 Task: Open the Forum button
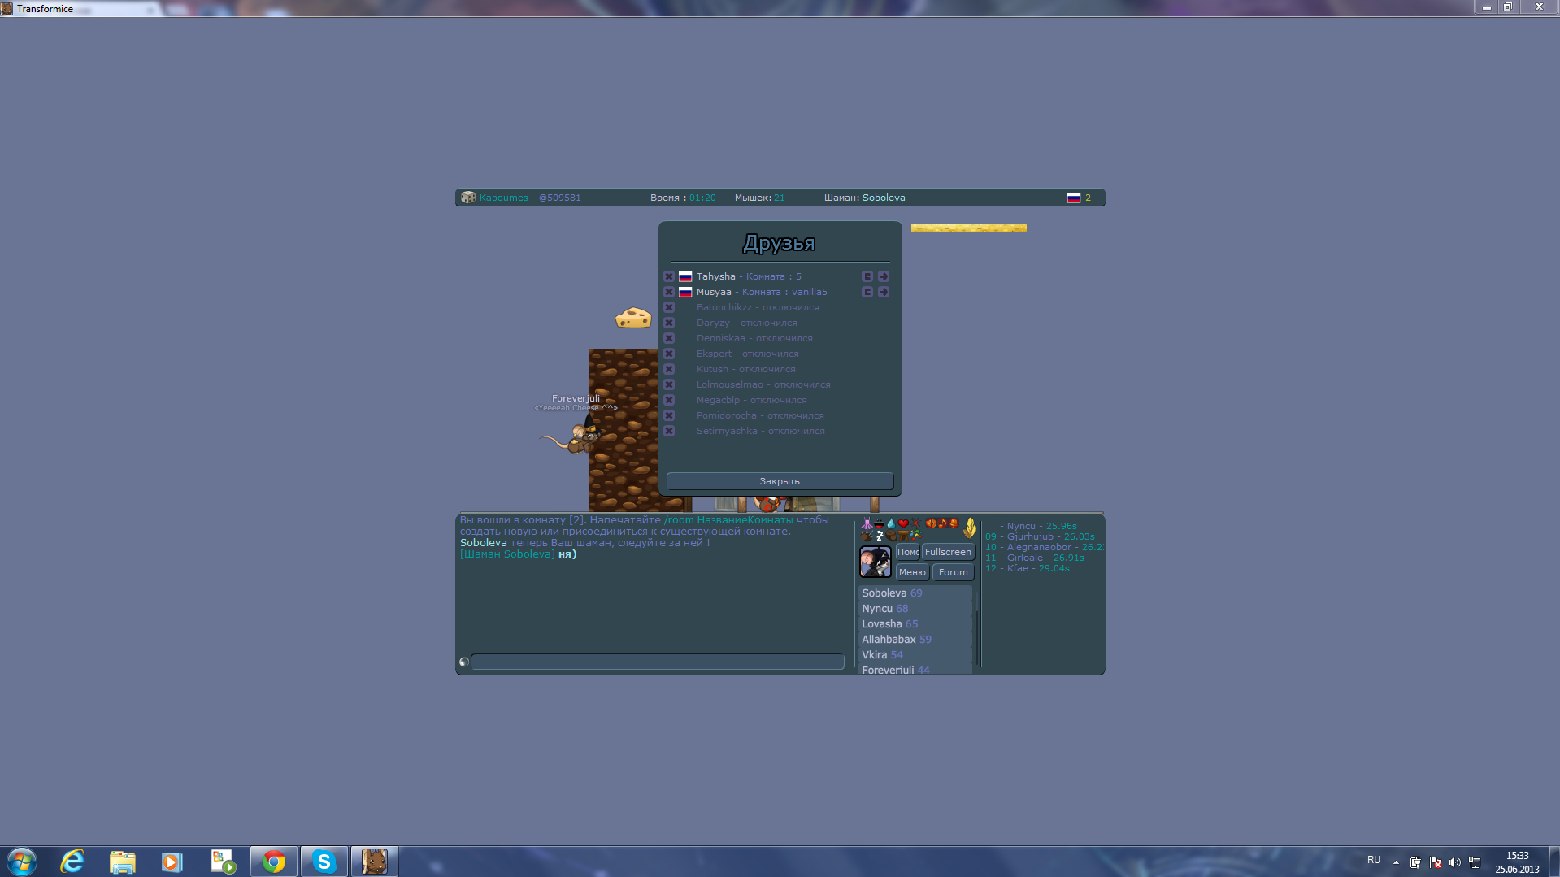(x=953, y=572)
